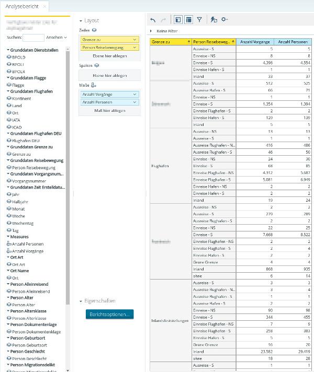Click the undo arrow in toolbar
314x372 pixels.
(153, 20)
